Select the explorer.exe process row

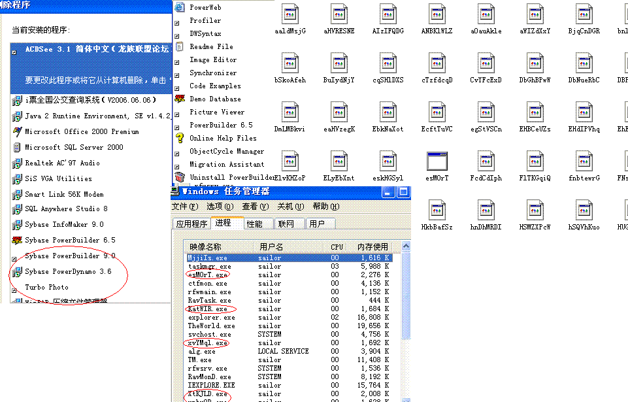pos(289,318)
